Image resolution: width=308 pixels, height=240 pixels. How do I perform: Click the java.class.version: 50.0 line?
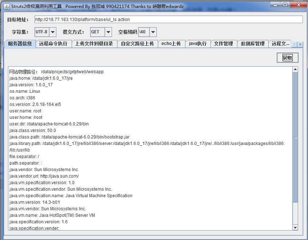(x=33, y=131)
